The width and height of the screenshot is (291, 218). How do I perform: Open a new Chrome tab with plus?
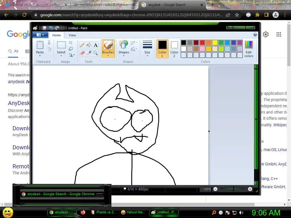(x=213, y=5)
